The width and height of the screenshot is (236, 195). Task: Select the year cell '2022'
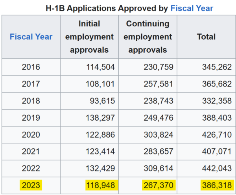pos(31,168)
